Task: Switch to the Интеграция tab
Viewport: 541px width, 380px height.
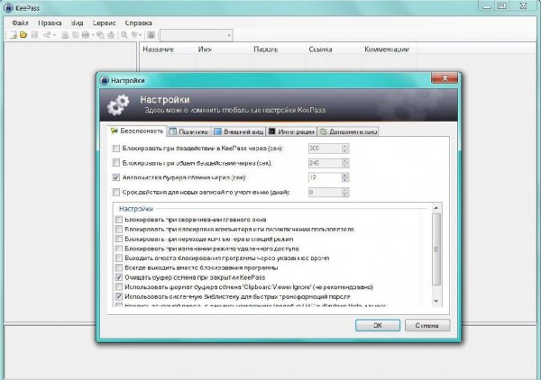Action: 291,131
